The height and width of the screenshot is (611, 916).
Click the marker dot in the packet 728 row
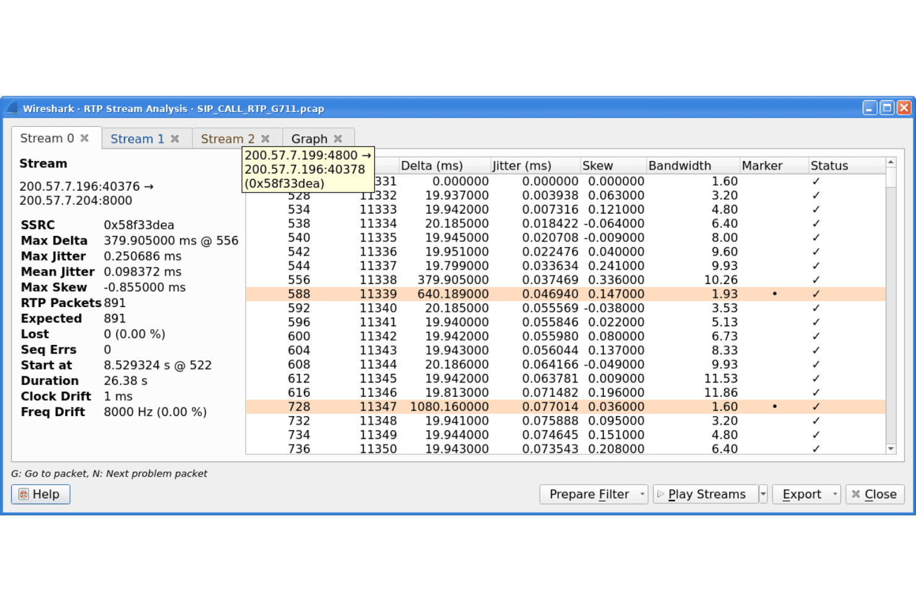774,407
